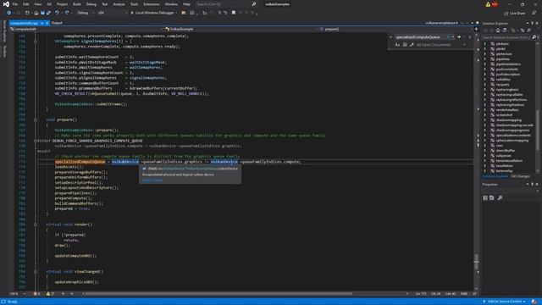Click Find Next arrow in find box
542x305 pixels.
459,37
